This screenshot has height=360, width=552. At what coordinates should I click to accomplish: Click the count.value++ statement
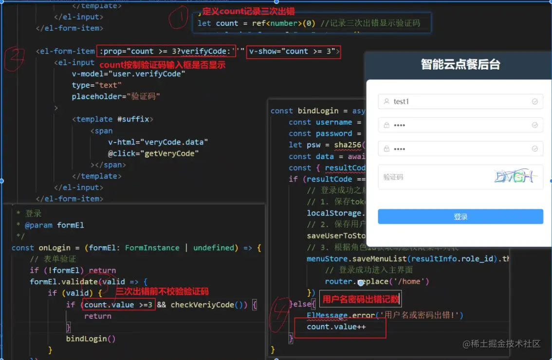[x=336, y=327]
